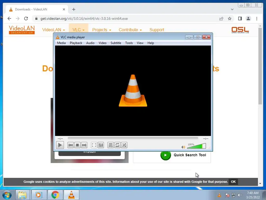Viewport: 266px width, 200px height.
Task: Toggle the VLC playlist view
Action: [111, 145]
